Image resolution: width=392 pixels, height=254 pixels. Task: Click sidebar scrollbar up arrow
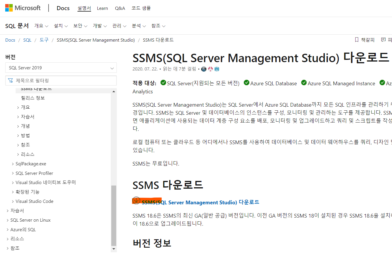click(x=114, y=92)
